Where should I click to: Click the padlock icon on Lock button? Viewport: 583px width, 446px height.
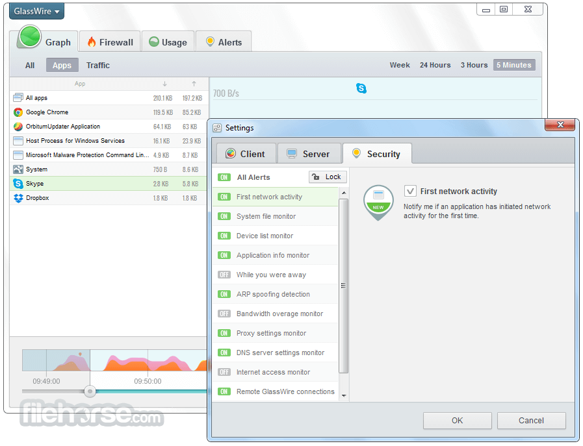(x=316, y=177)
